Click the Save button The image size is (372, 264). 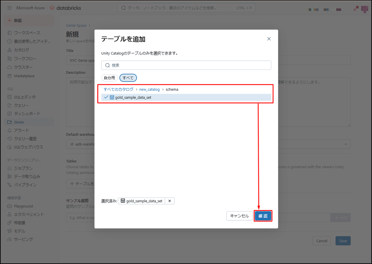(343, 241)
